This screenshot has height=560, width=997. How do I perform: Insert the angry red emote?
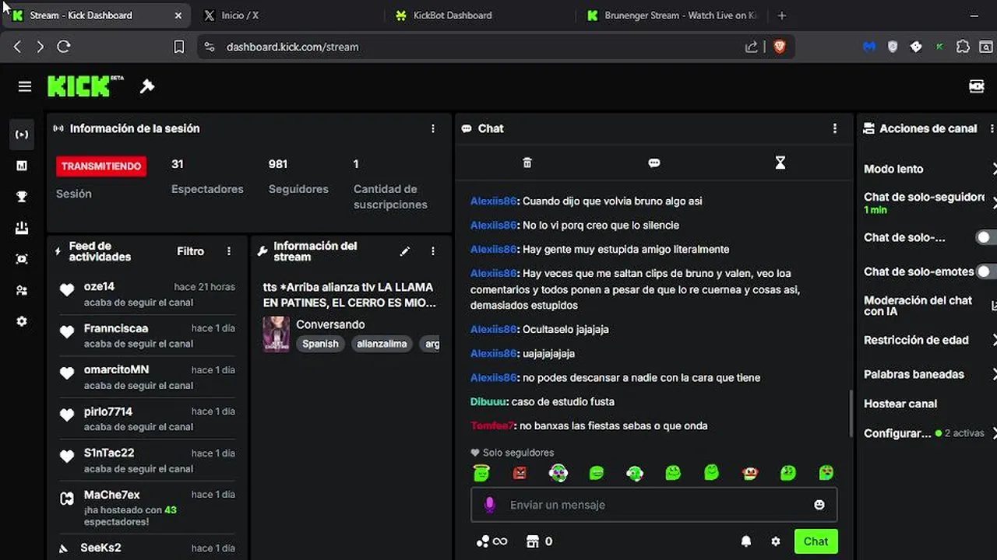tap(520, 472)
